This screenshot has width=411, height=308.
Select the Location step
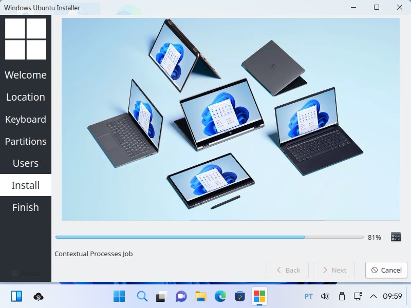coord(26,97)
